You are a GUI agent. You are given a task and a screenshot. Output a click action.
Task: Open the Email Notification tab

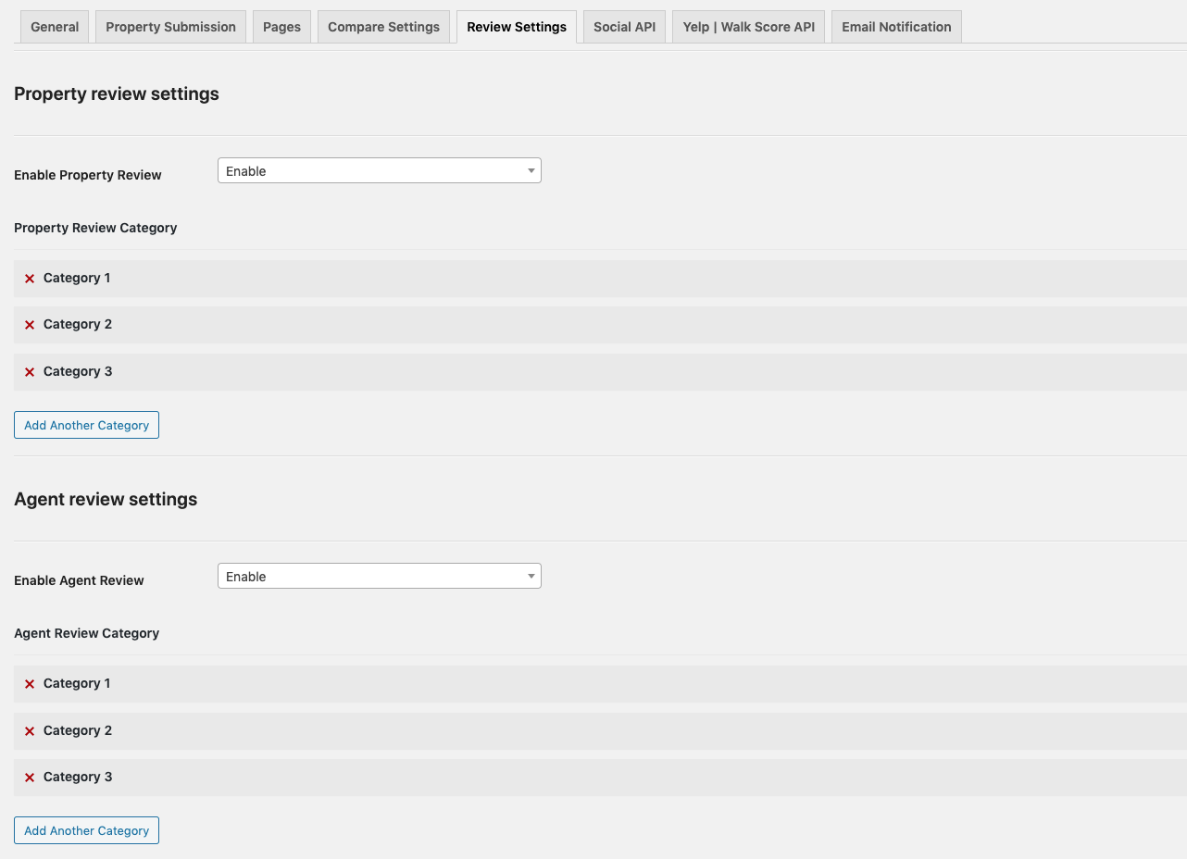895,27
